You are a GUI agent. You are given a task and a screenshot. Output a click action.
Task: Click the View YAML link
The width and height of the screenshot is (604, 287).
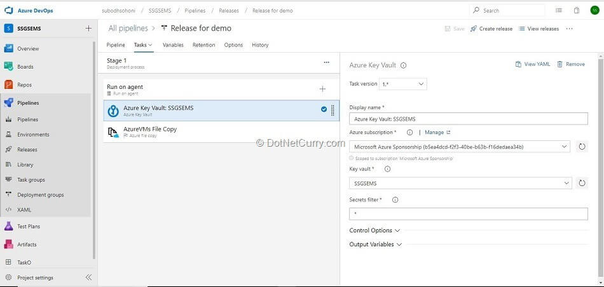(x=533, y=64)
